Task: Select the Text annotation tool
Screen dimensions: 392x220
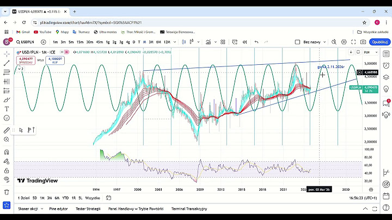Action: pos(7,109)
